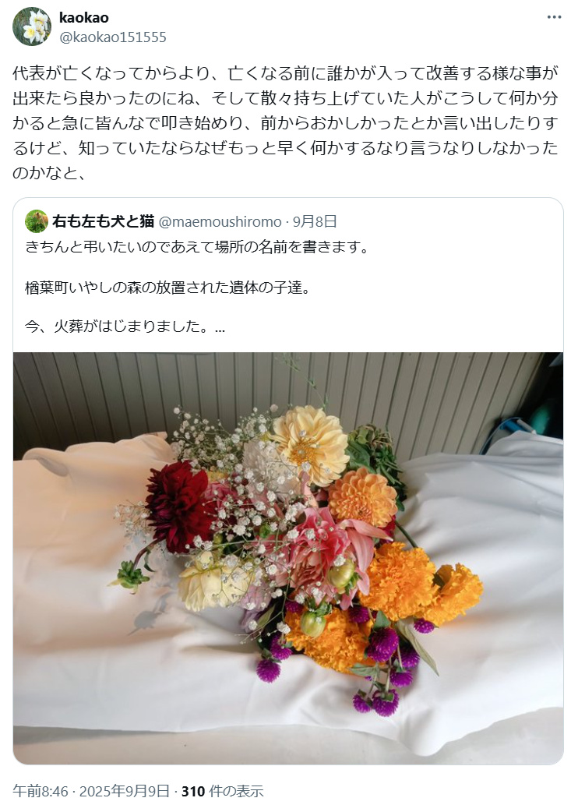578x812 pixels.
Task: Click the @maemoushiromo handle
Action: (220, 221)
